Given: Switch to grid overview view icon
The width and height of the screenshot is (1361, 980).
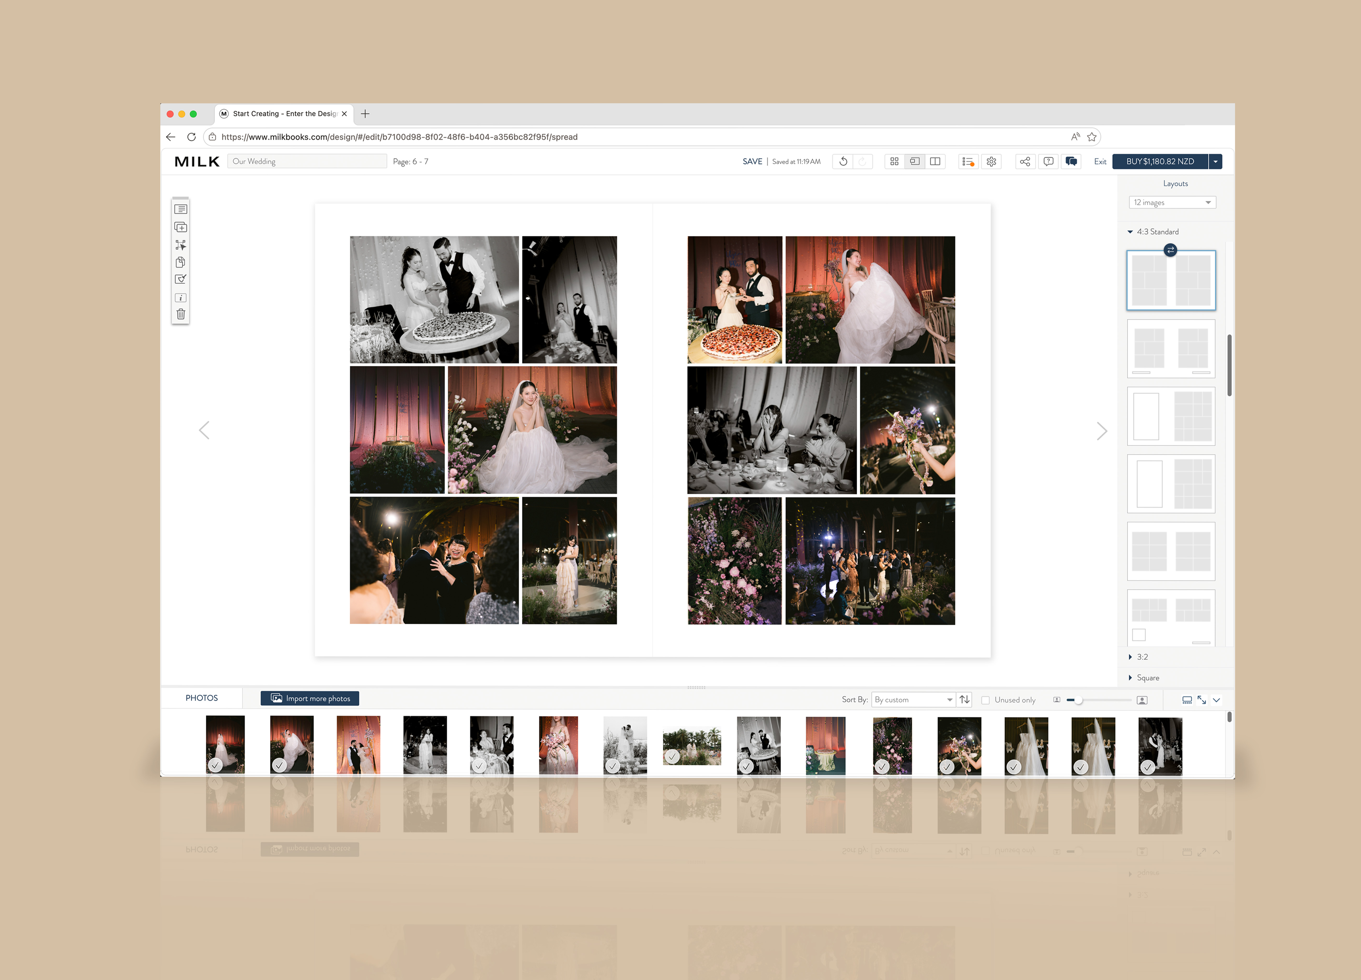Looking at the screenshot, I should (894, 162).
